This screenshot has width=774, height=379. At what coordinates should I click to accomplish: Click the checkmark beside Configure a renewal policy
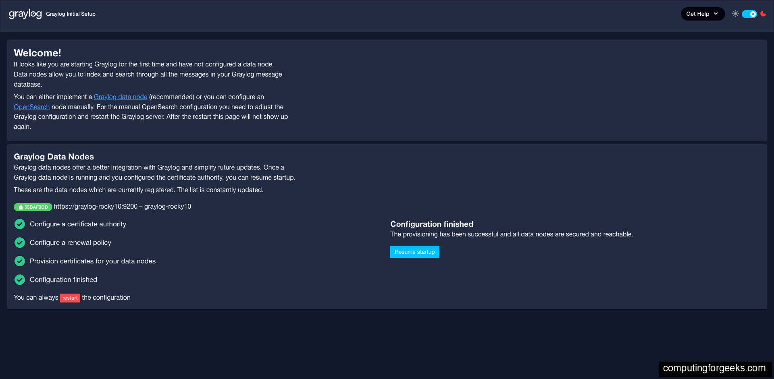pyautogui.click(x=19, y=242)
